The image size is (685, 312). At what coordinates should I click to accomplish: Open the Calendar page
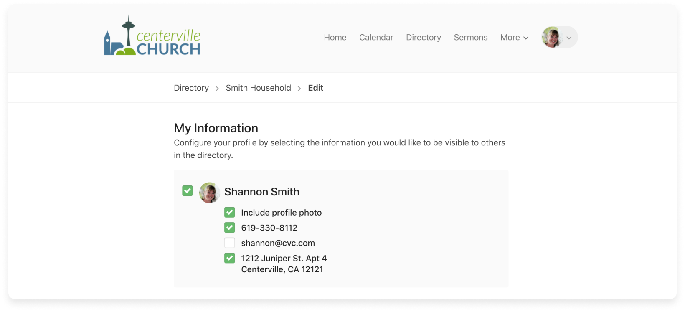pos(376,38)
